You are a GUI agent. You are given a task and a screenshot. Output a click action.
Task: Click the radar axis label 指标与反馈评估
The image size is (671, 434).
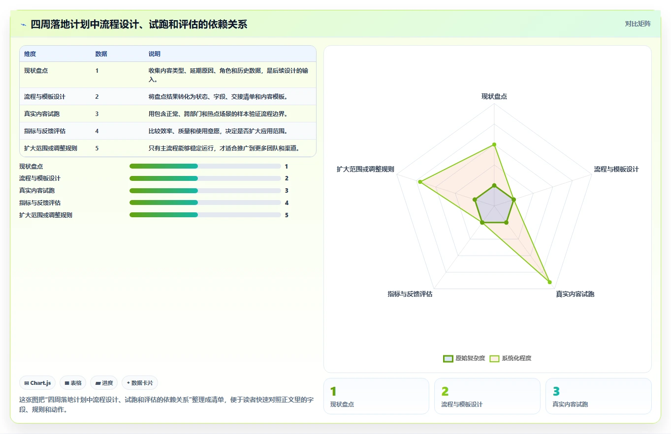coord(410,294)
